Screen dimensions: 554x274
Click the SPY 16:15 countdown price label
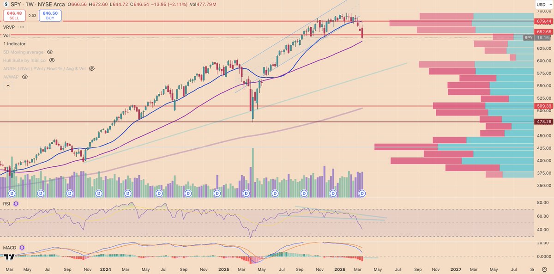(537, 38)
